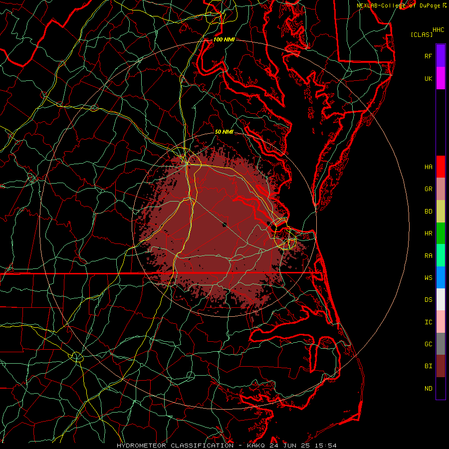Click the 50 NMI range ring label
449x449 pixels.
(224, 132)
